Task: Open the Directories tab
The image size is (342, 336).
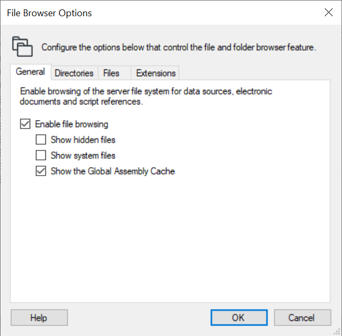Action: pos(74,73)
